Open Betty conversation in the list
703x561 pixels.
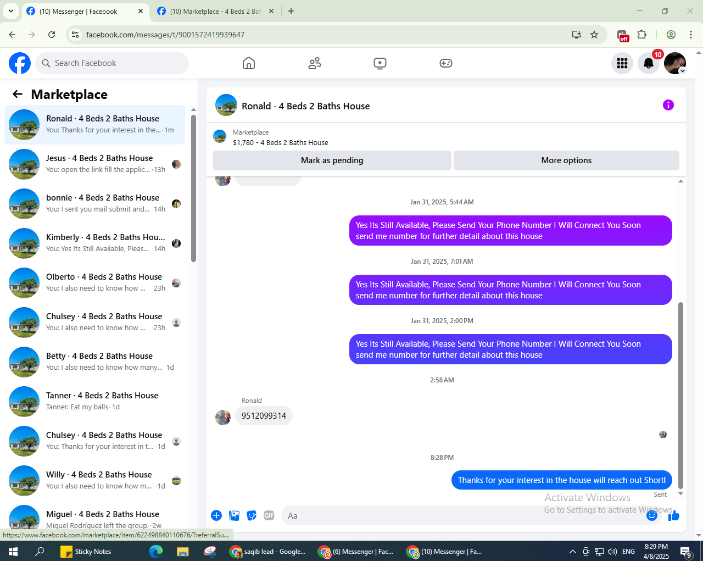point(94,362)
